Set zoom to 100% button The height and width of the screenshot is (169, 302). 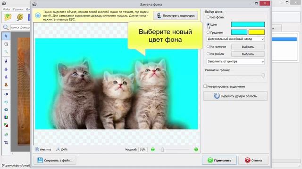[x=62, y=149]
